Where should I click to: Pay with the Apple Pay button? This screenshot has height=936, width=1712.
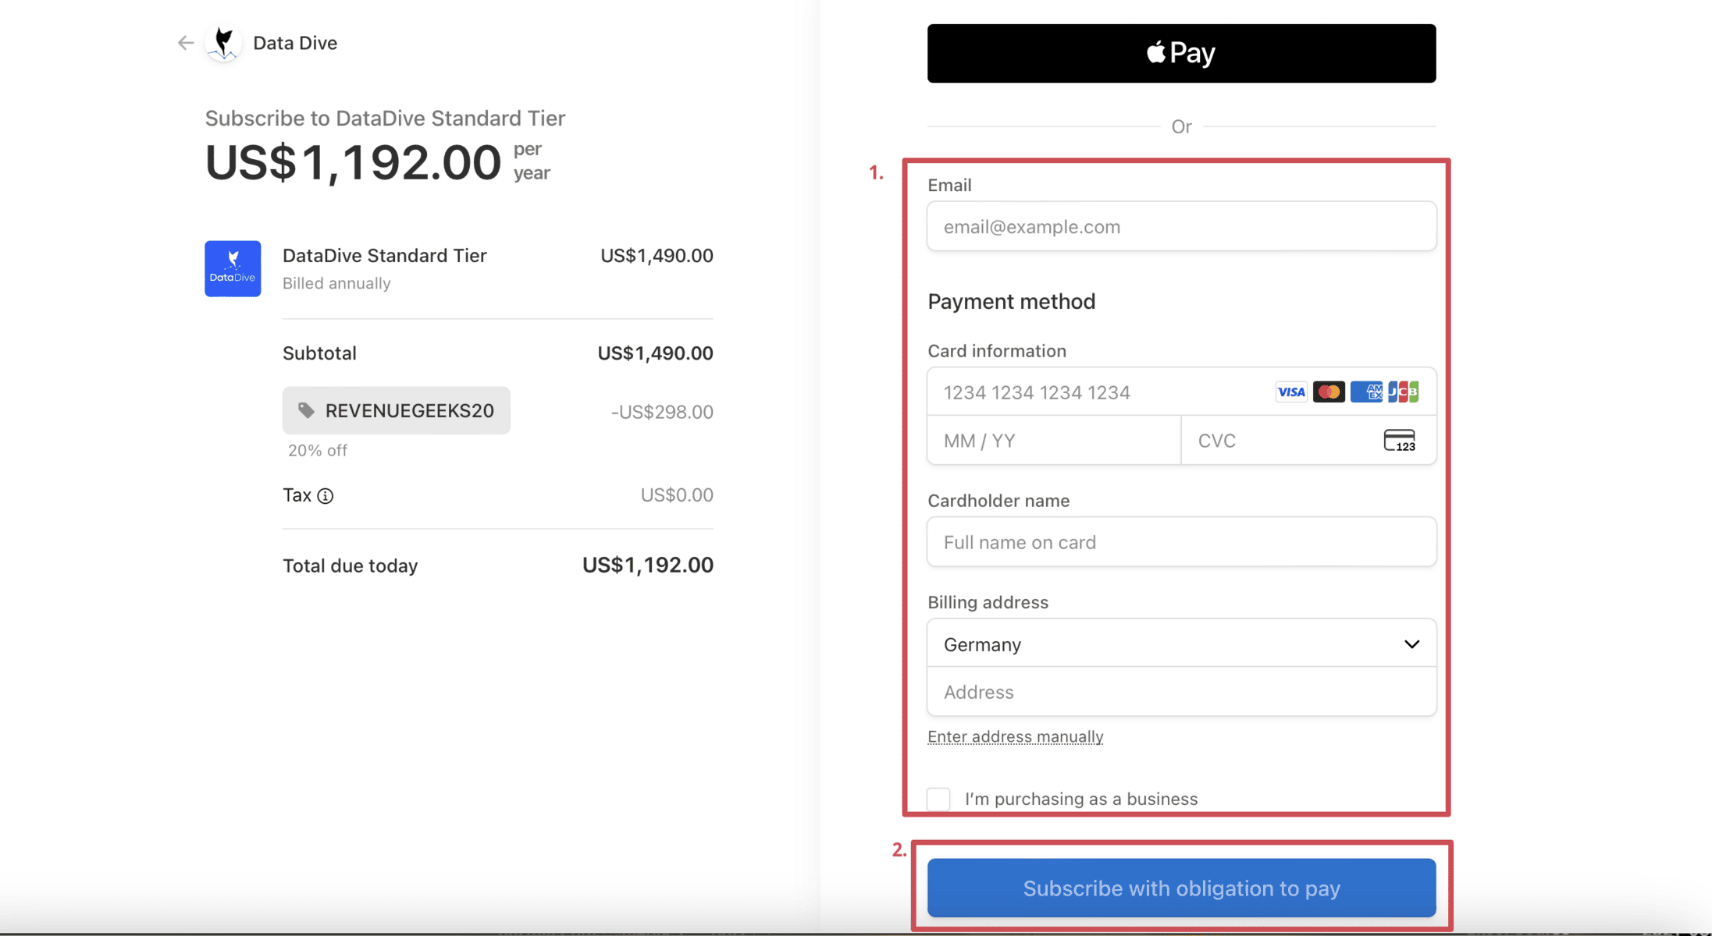coord(1181,53)
